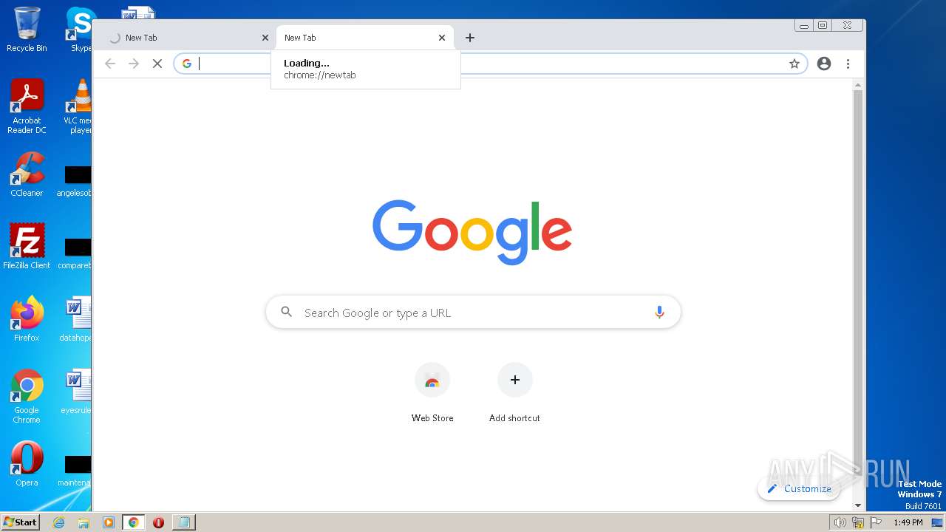Open Action Center flag icon
Screen dimensions: 946x532
click(876, 522)
